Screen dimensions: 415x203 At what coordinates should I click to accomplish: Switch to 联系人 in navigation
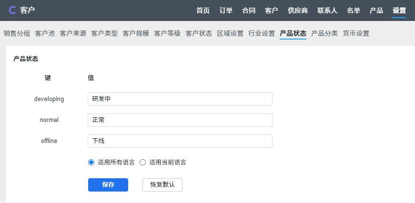pyautogui.click(x=327, y=10)
